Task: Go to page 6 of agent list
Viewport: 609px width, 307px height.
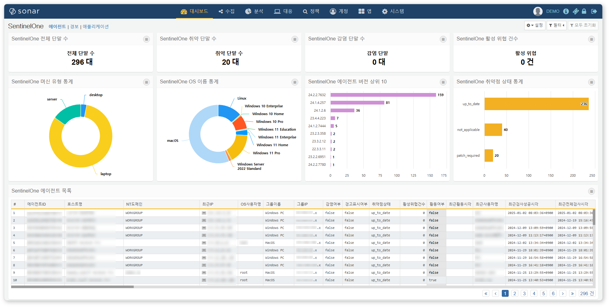Action: [553, 294]
